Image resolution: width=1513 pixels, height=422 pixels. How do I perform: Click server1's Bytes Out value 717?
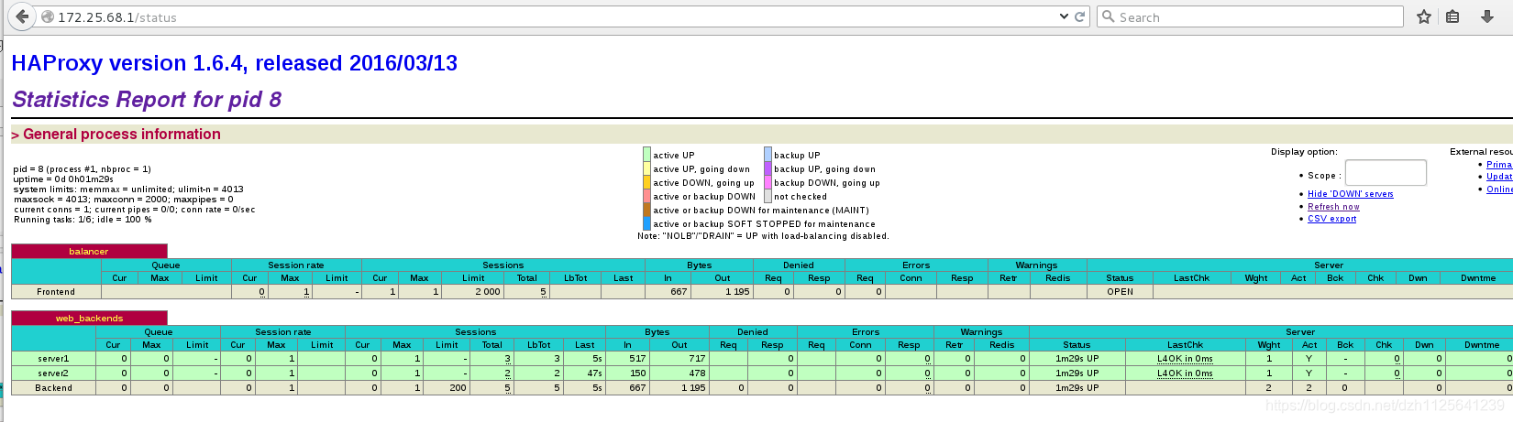[x=697, y=359]
